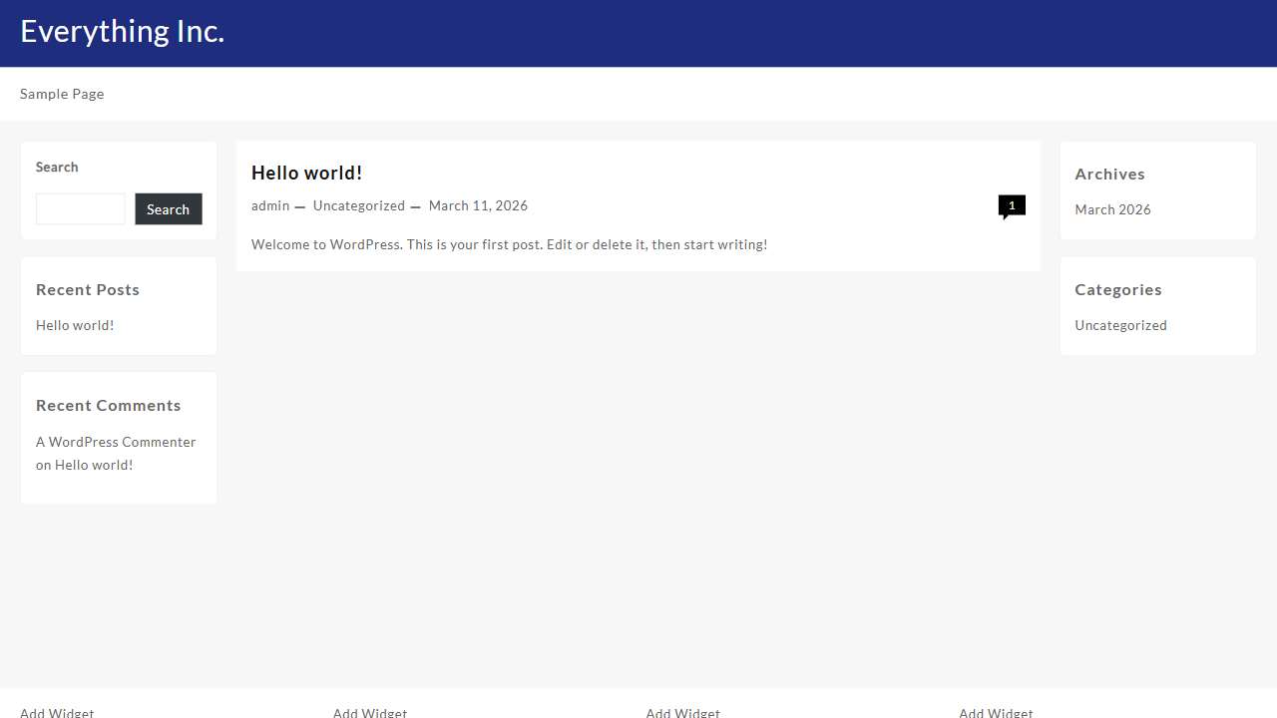Click the leftmost Add Widget footer link
This screenshot has width=1277, height=718.
(x=57, y=712)
